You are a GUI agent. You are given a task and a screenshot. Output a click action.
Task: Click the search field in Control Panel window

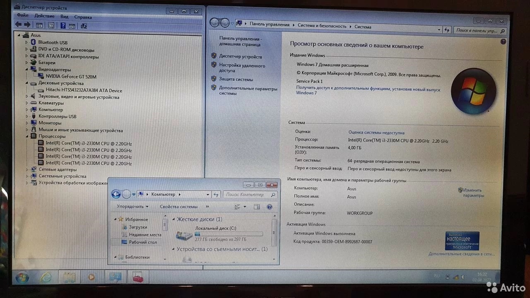coord(480,31)
